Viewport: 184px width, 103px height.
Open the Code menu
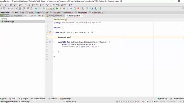point(21,5)
